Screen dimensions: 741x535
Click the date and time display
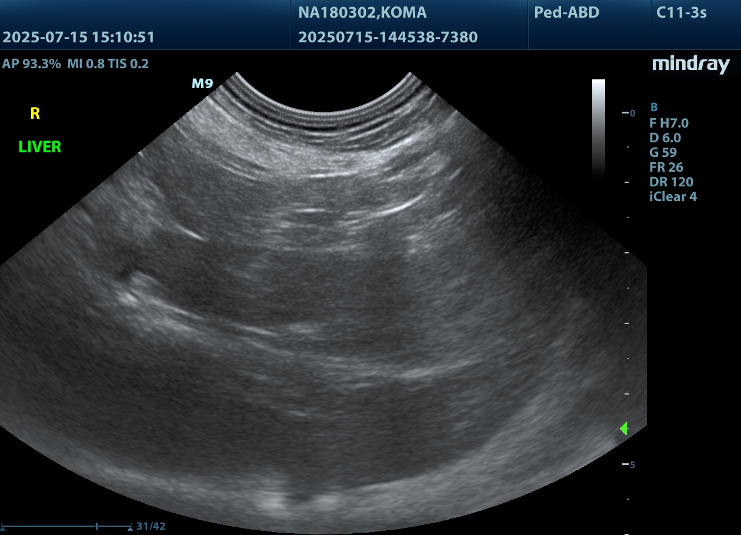78,38
